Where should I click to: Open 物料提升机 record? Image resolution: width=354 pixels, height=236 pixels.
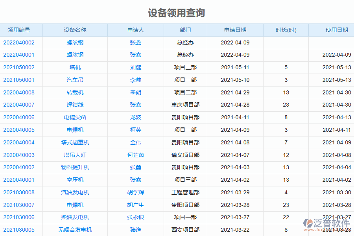click(76, 167)
